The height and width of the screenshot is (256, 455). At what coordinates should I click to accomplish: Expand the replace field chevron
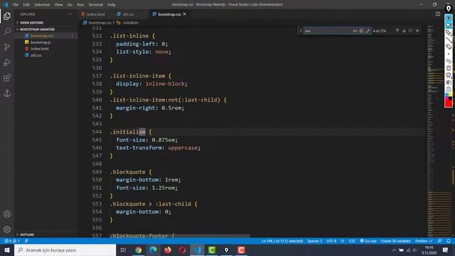tap(301, 31)
